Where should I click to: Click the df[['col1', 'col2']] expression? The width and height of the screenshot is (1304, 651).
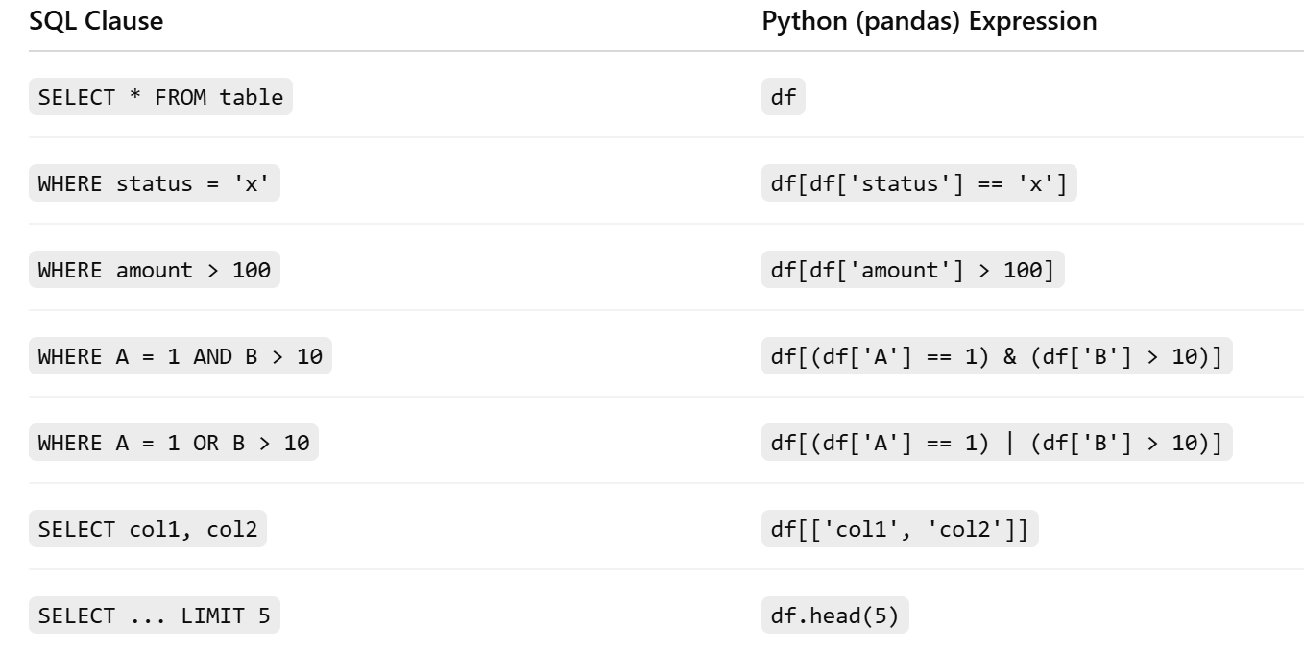pos(900,529)
